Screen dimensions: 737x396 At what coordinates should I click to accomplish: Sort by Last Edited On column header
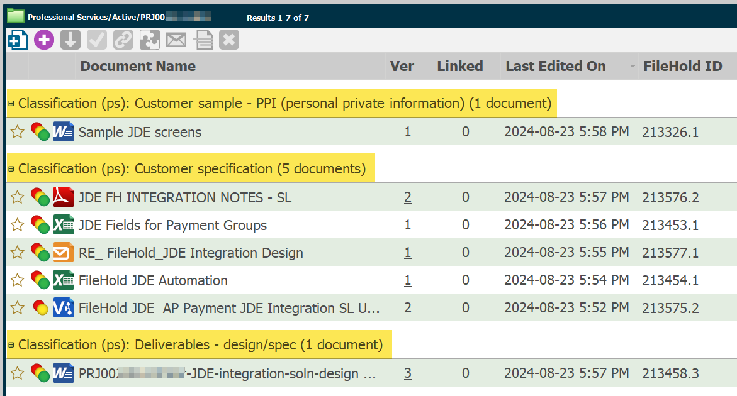(555, 66)
